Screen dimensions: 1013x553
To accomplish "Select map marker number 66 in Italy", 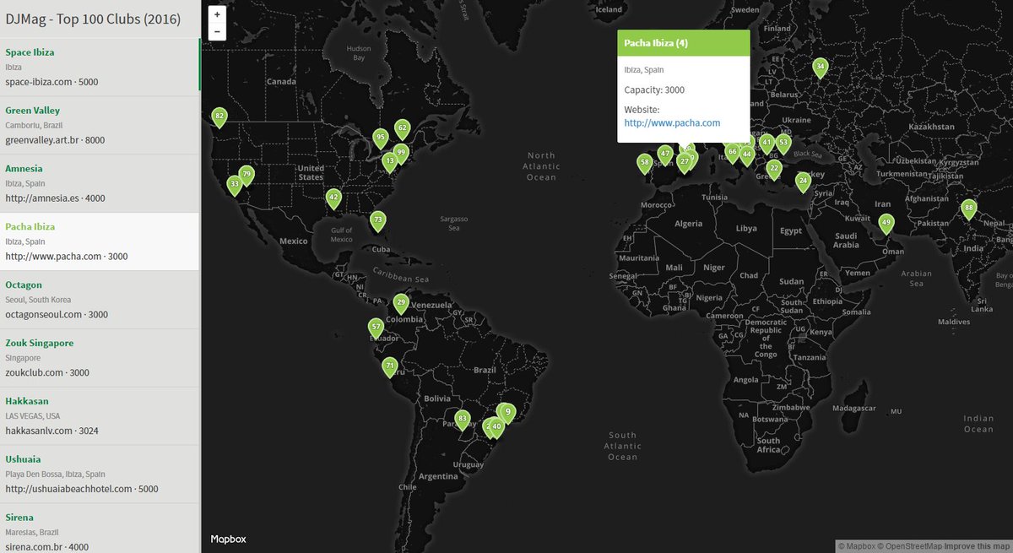I will pyautogui.click(x=732, y=154).
